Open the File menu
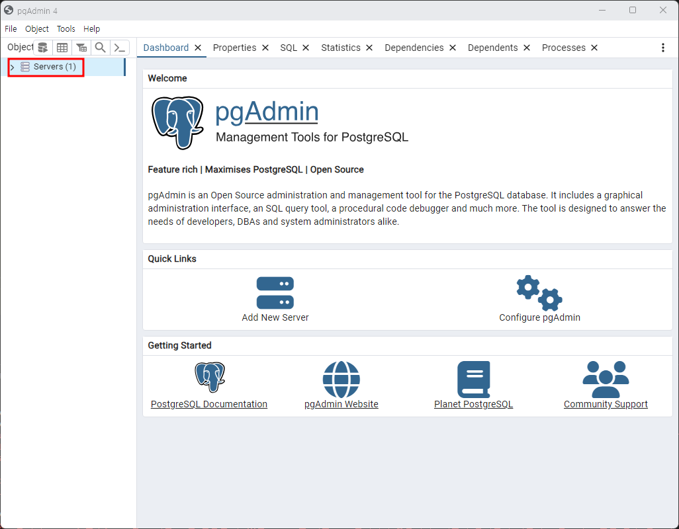Image resolution: width=679 pixels, height=529 pixels. tap(11, 28)
